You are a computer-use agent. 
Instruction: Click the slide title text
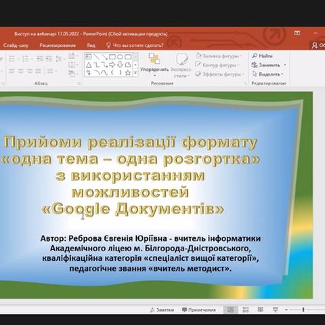130,176
